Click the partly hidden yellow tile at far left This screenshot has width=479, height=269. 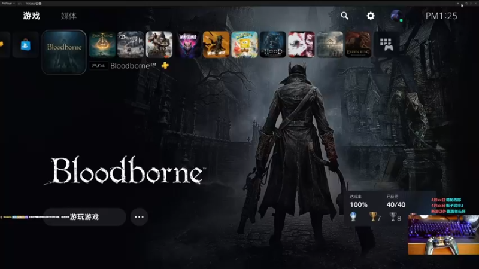[x=5, y=45]
